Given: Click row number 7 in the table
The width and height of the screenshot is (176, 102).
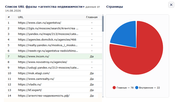Looking at the screenshot, I should pyautogui.click(x=9, y=57).
